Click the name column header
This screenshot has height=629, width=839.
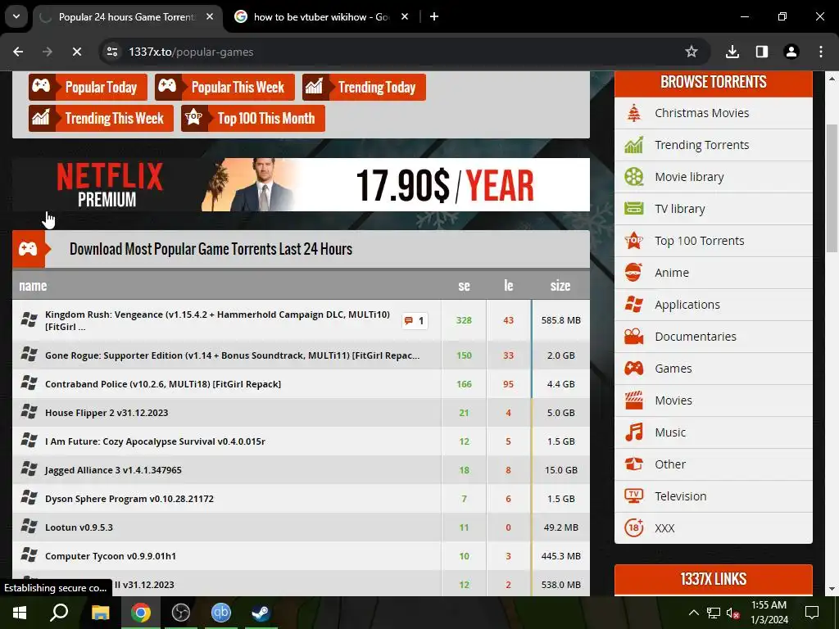33,286
